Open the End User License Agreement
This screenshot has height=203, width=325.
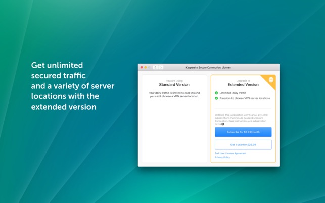(230, 153)
